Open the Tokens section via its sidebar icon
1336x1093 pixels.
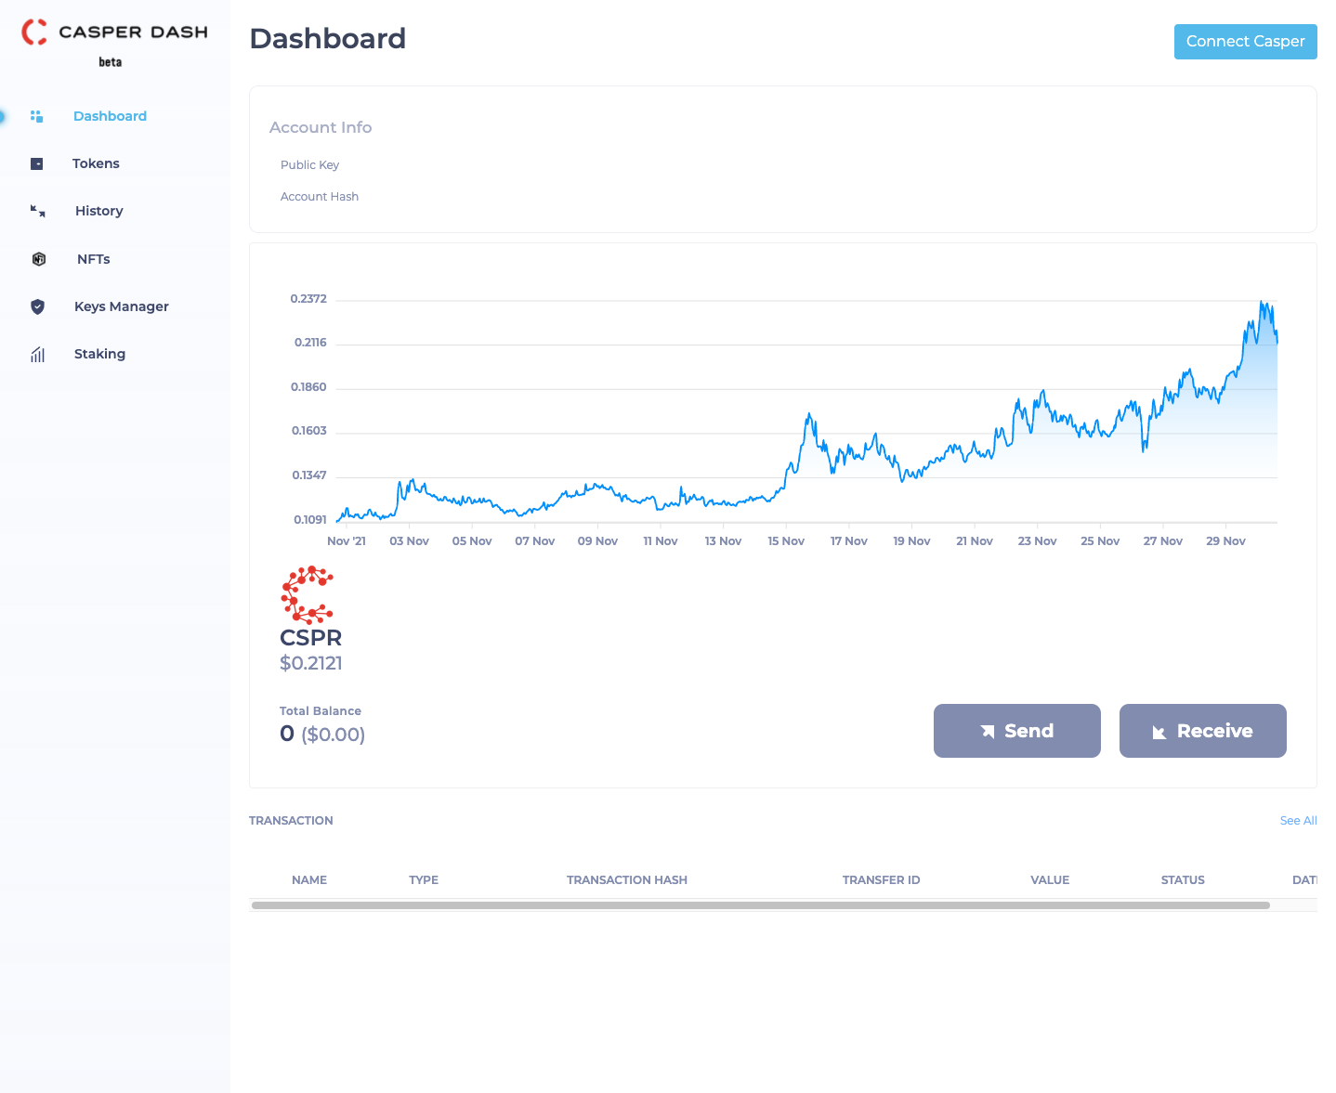[36, 163]
